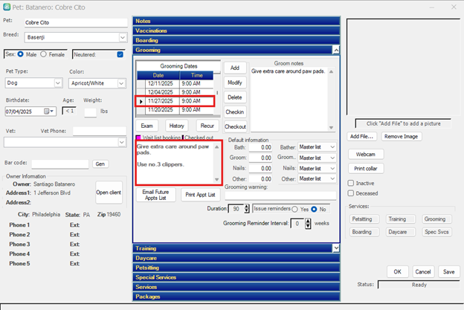Click the Modify button
The height and width of the screenshot is (310, 464).
(235, 83)
